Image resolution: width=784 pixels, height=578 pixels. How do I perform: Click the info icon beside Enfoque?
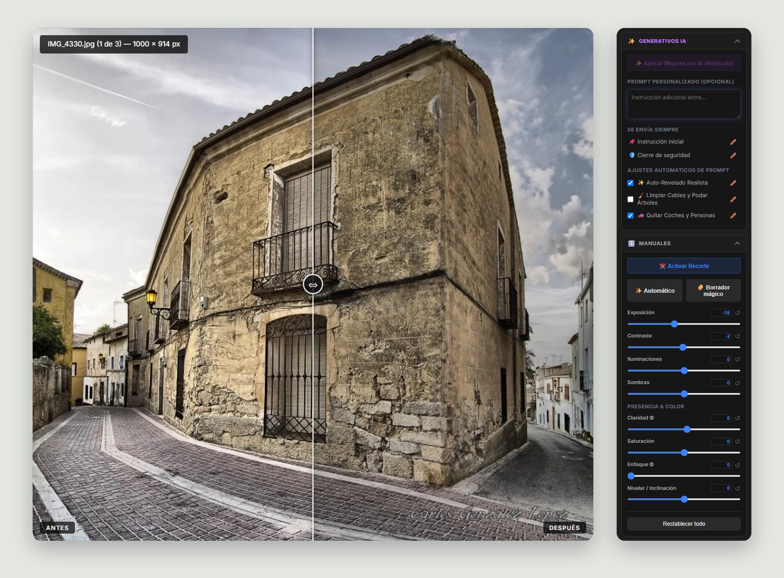point(652,464)
